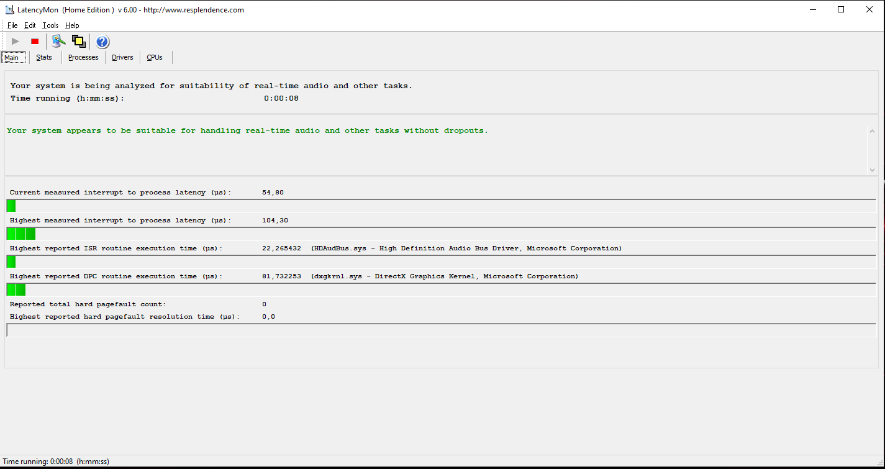Click 'Current measured interrupt to process latency' label

(120, 193)
